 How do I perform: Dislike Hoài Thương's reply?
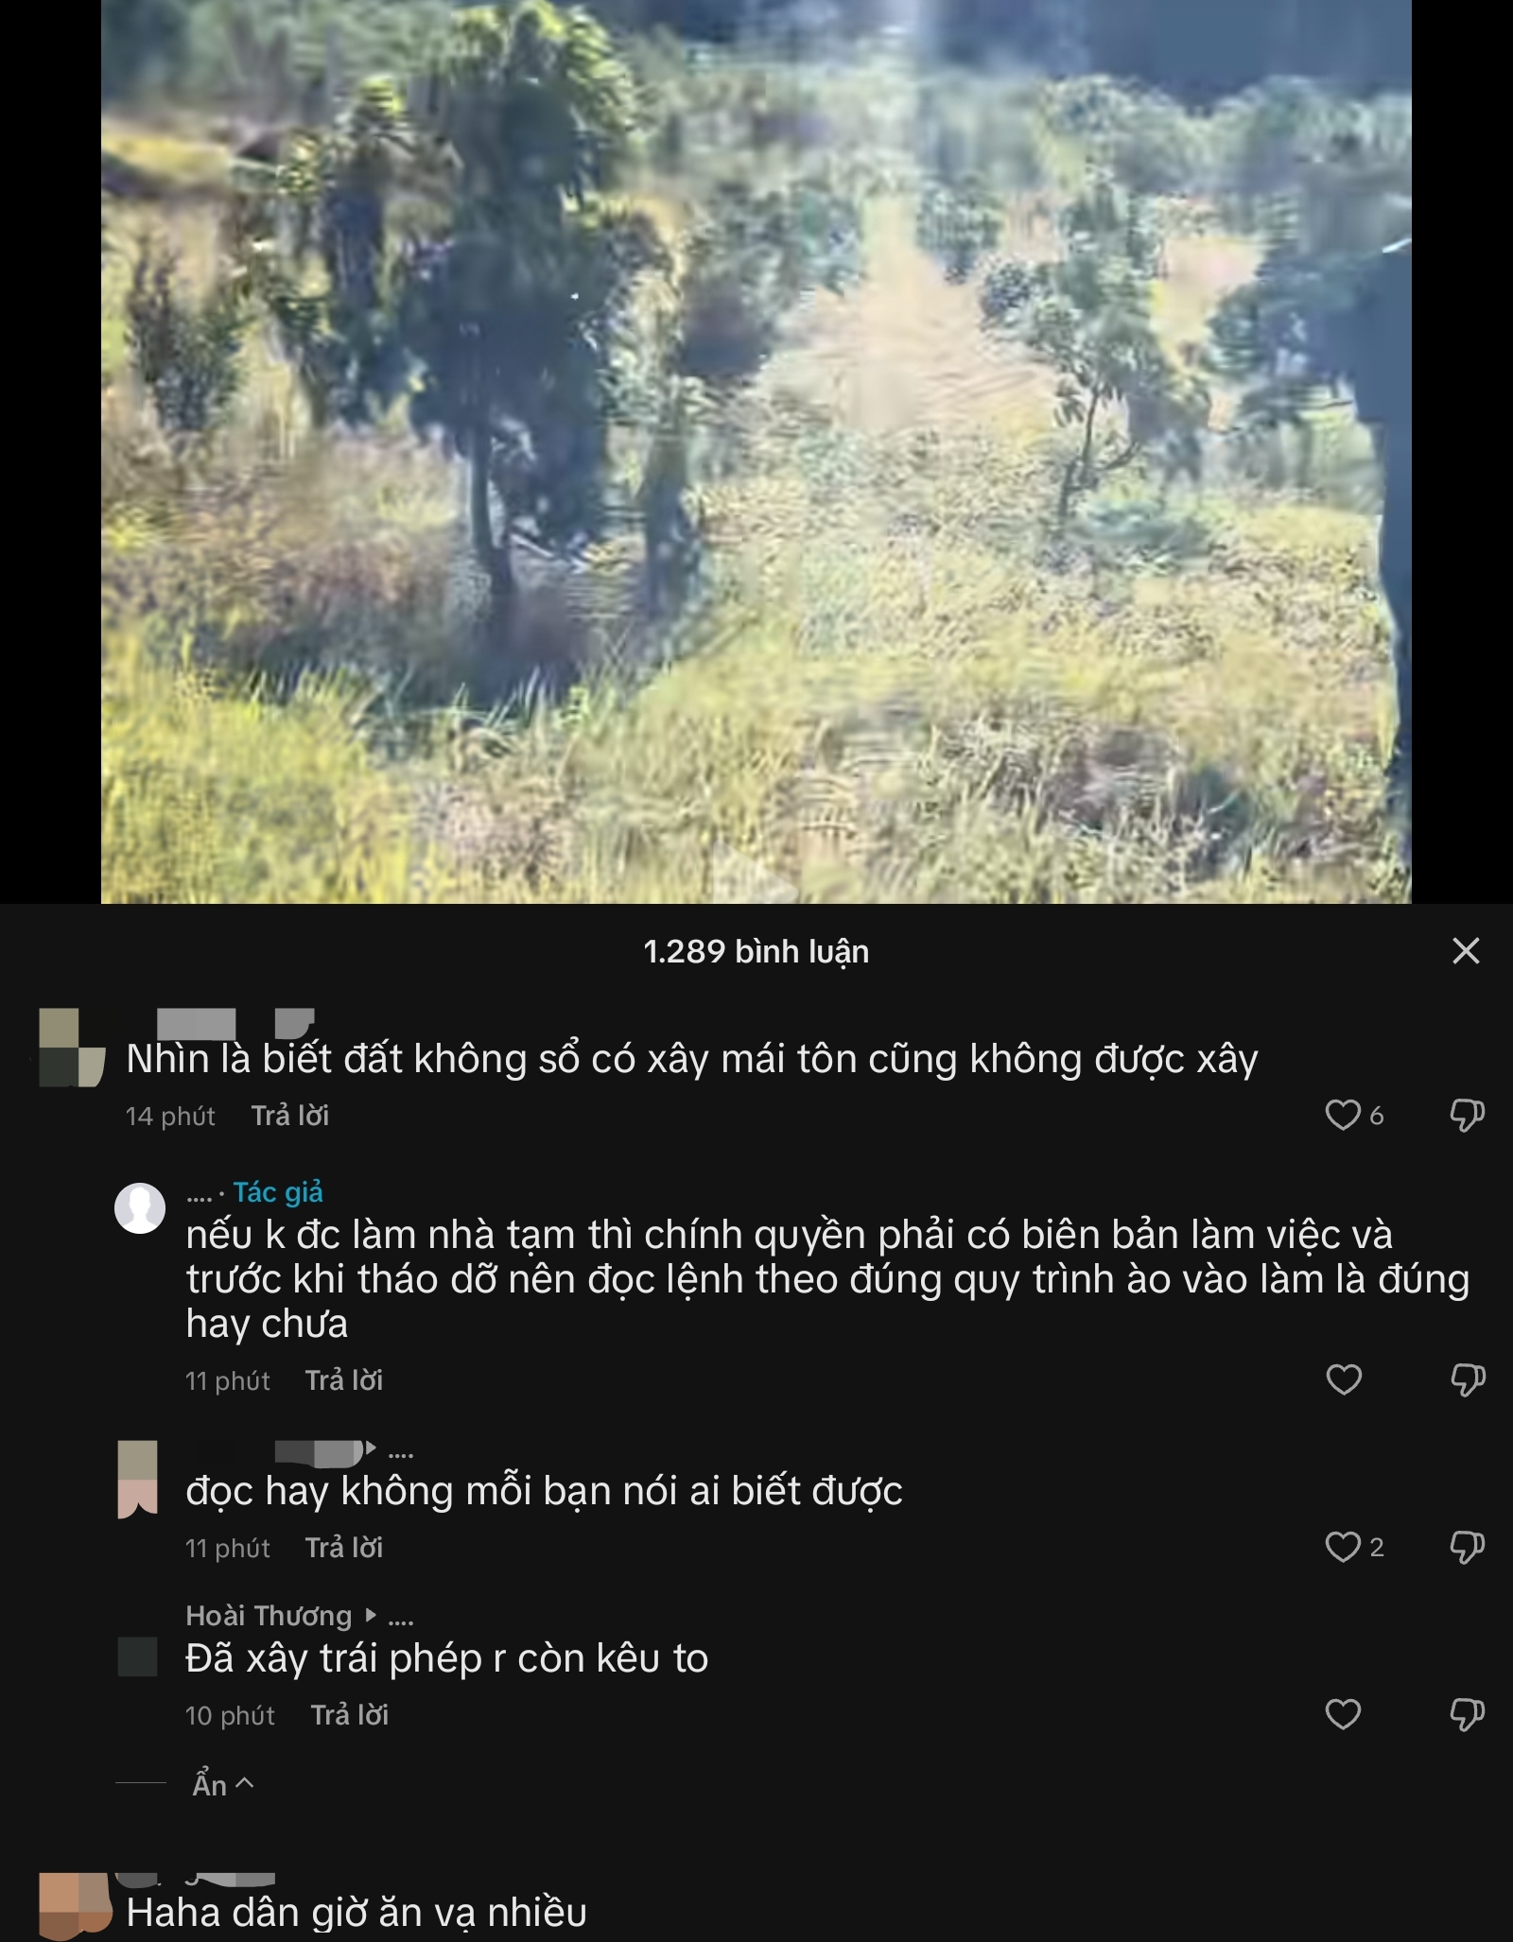coord(1467,1714)
